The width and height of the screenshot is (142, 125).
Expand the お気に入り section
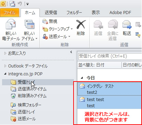[x=5, y=53]
